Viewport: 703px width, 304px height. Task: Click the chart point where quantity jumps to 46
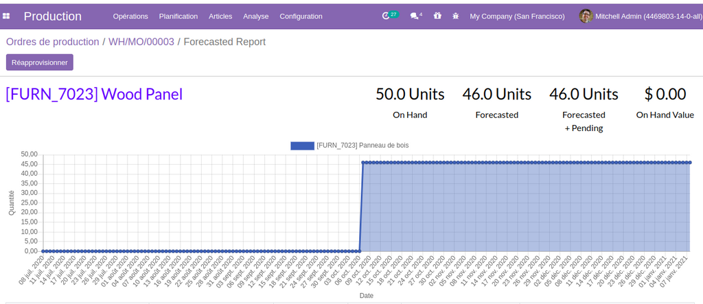tap(363, 163)
